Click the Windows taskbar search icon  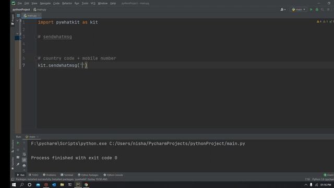click(22, 185)
